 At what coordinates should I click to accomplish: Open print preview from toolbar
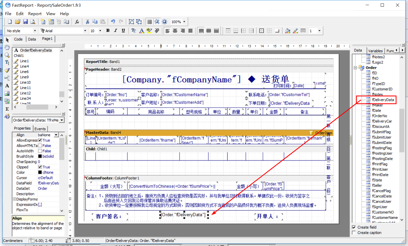(x=33, y=22)
